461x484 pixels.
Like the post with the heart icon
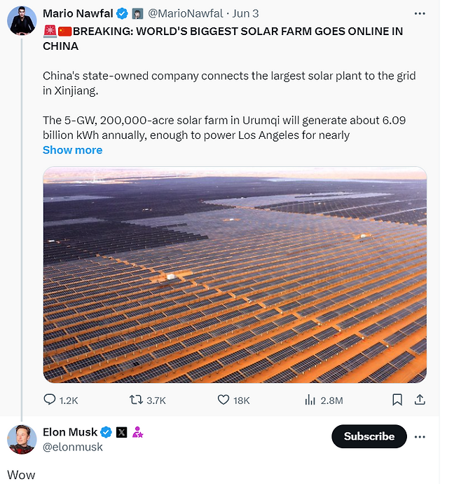pyautogui.click(x=223, y=400)
